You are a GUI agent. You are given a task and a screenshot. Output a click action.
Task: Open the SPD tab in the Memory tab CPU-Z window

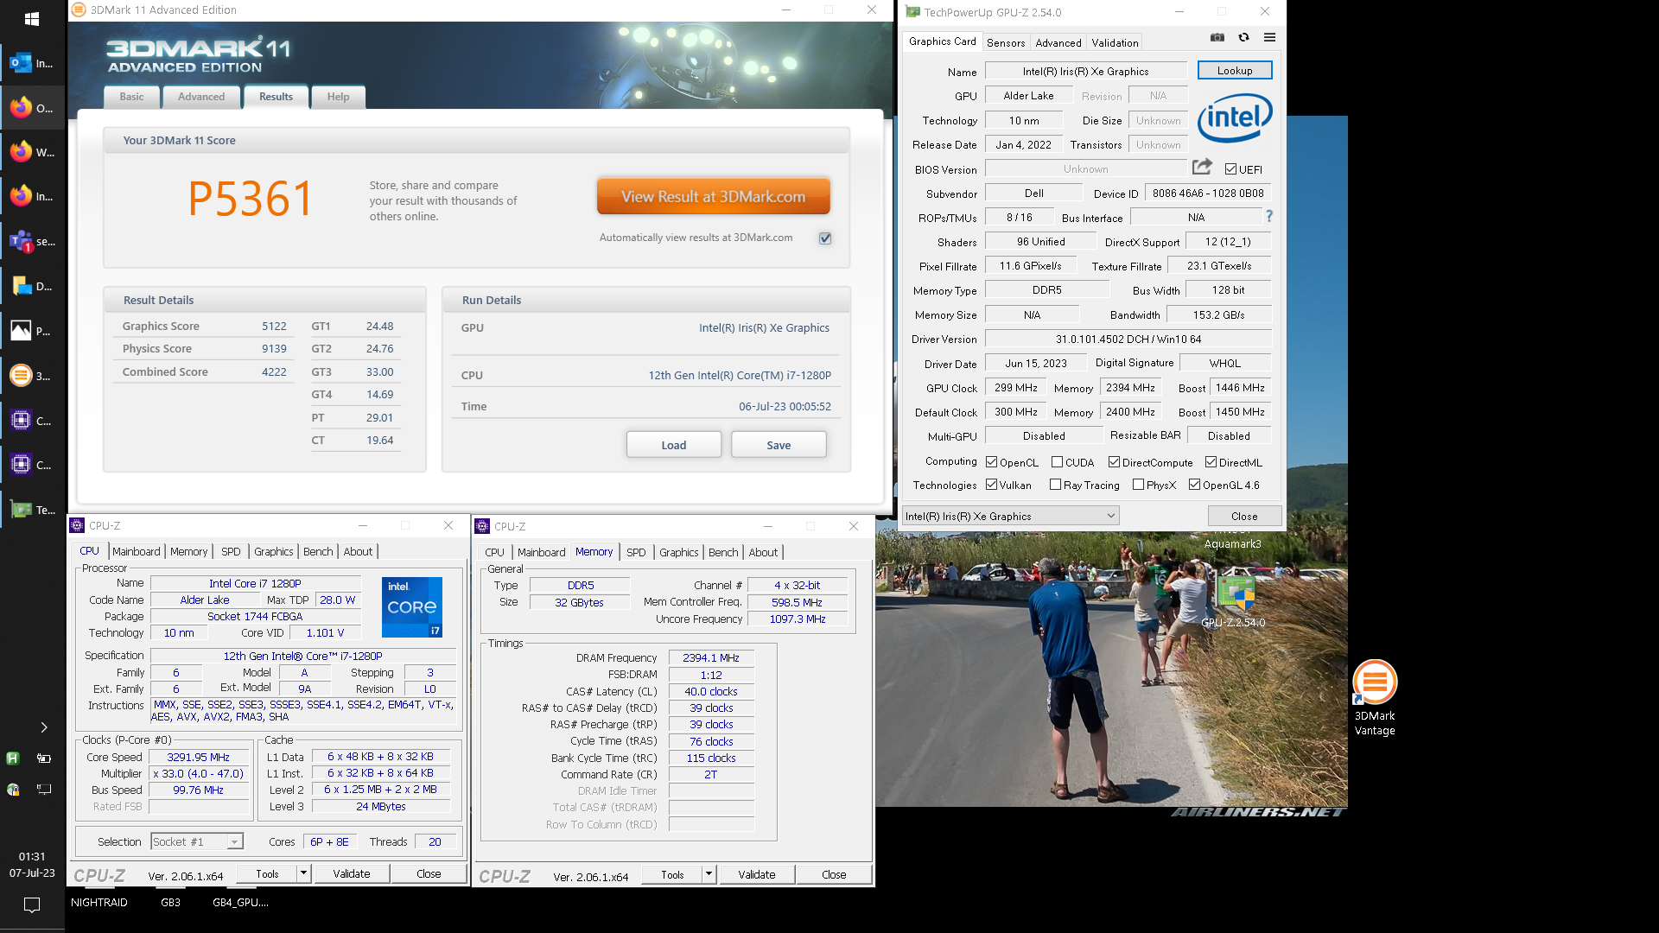(x=636, y=552)
